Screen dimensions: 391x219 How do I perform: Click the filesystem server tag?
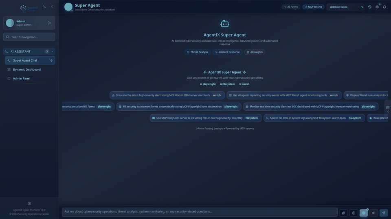click(x=227, y=84)
